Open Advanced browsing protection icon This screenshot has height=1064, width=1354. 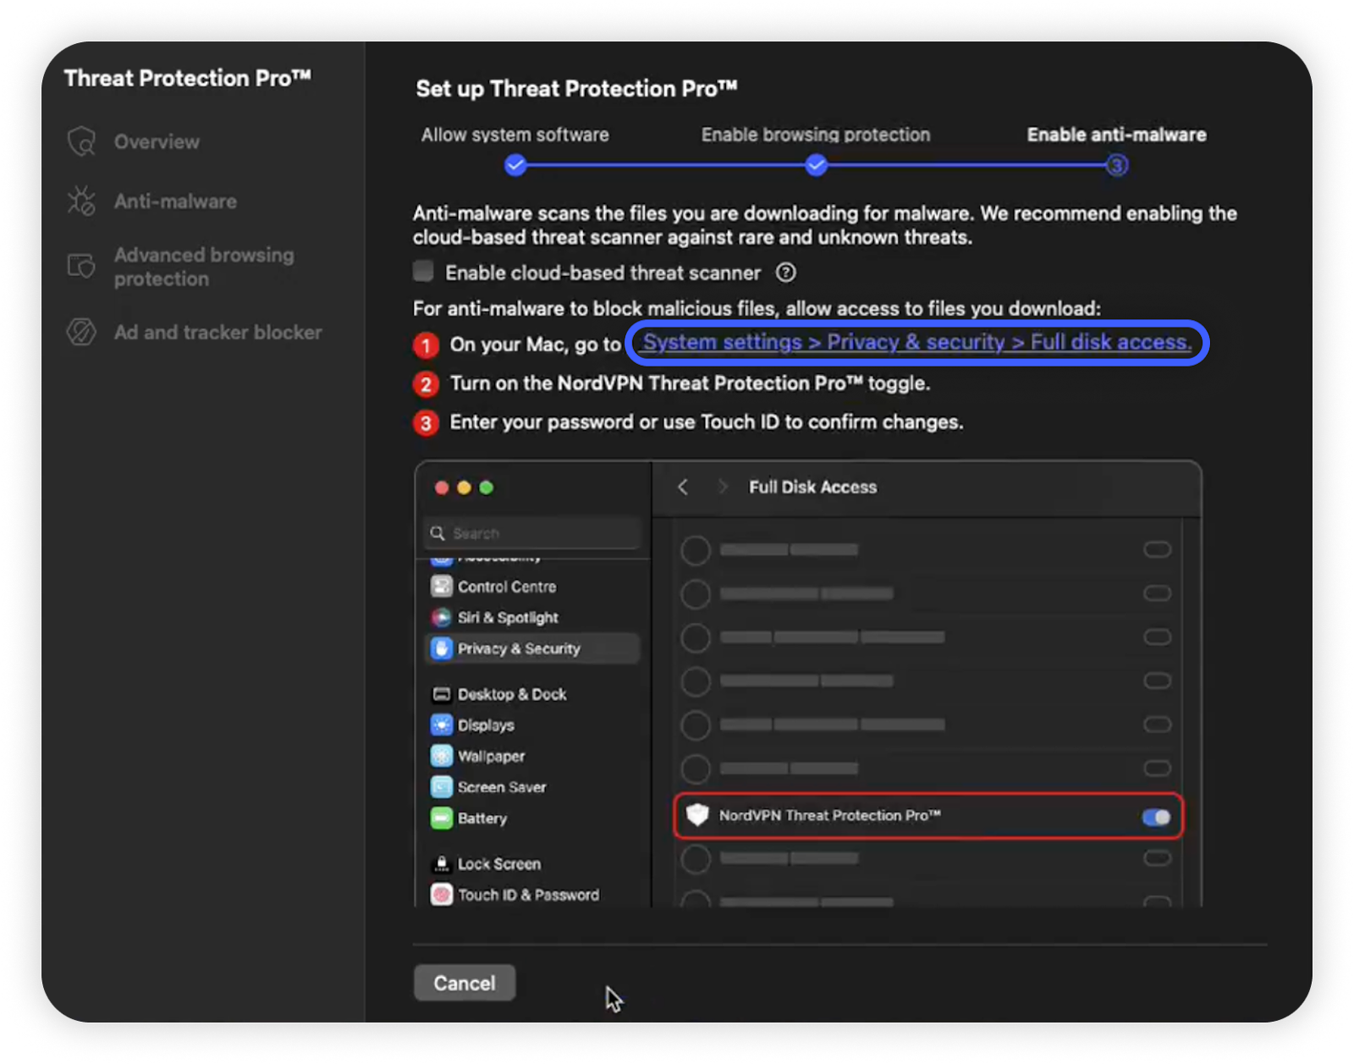coord(81,267)
